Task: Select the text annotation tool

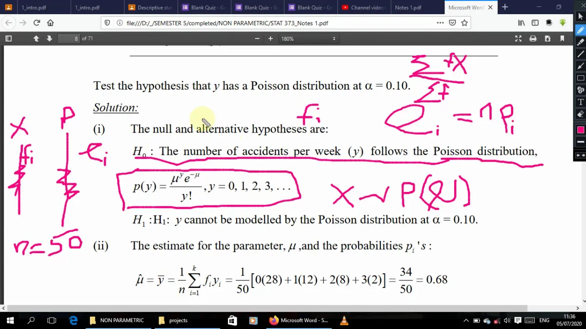Action: coord(581,102)
